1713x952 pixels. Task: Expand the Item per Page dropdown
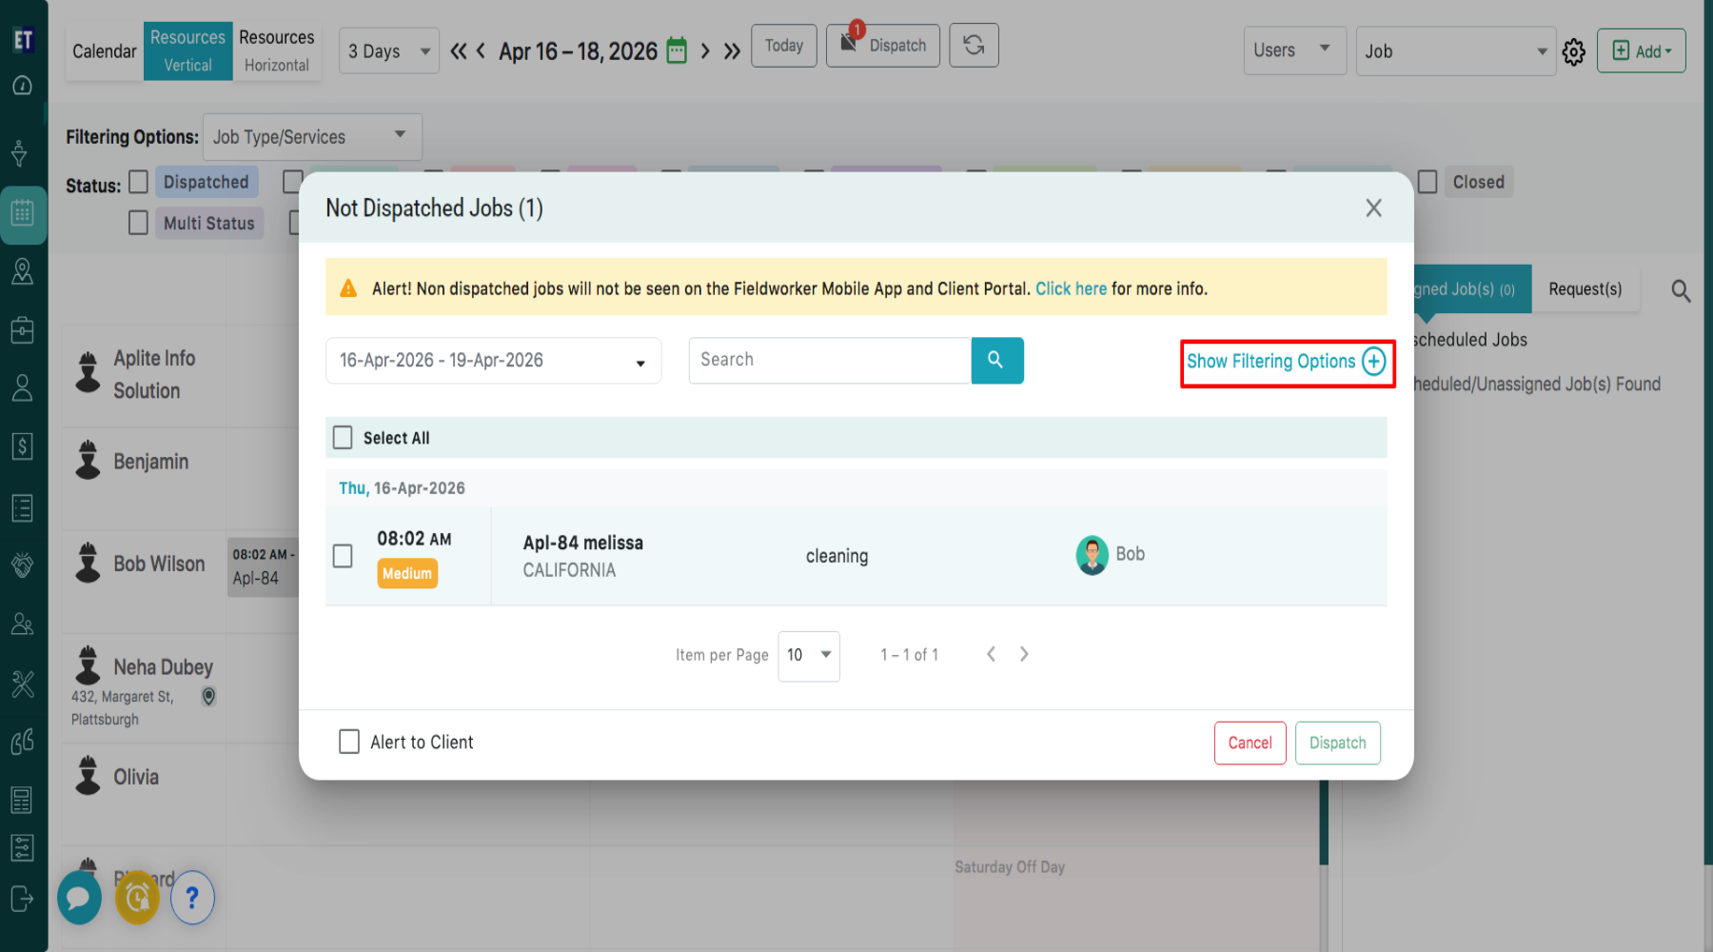coord(808,655)
